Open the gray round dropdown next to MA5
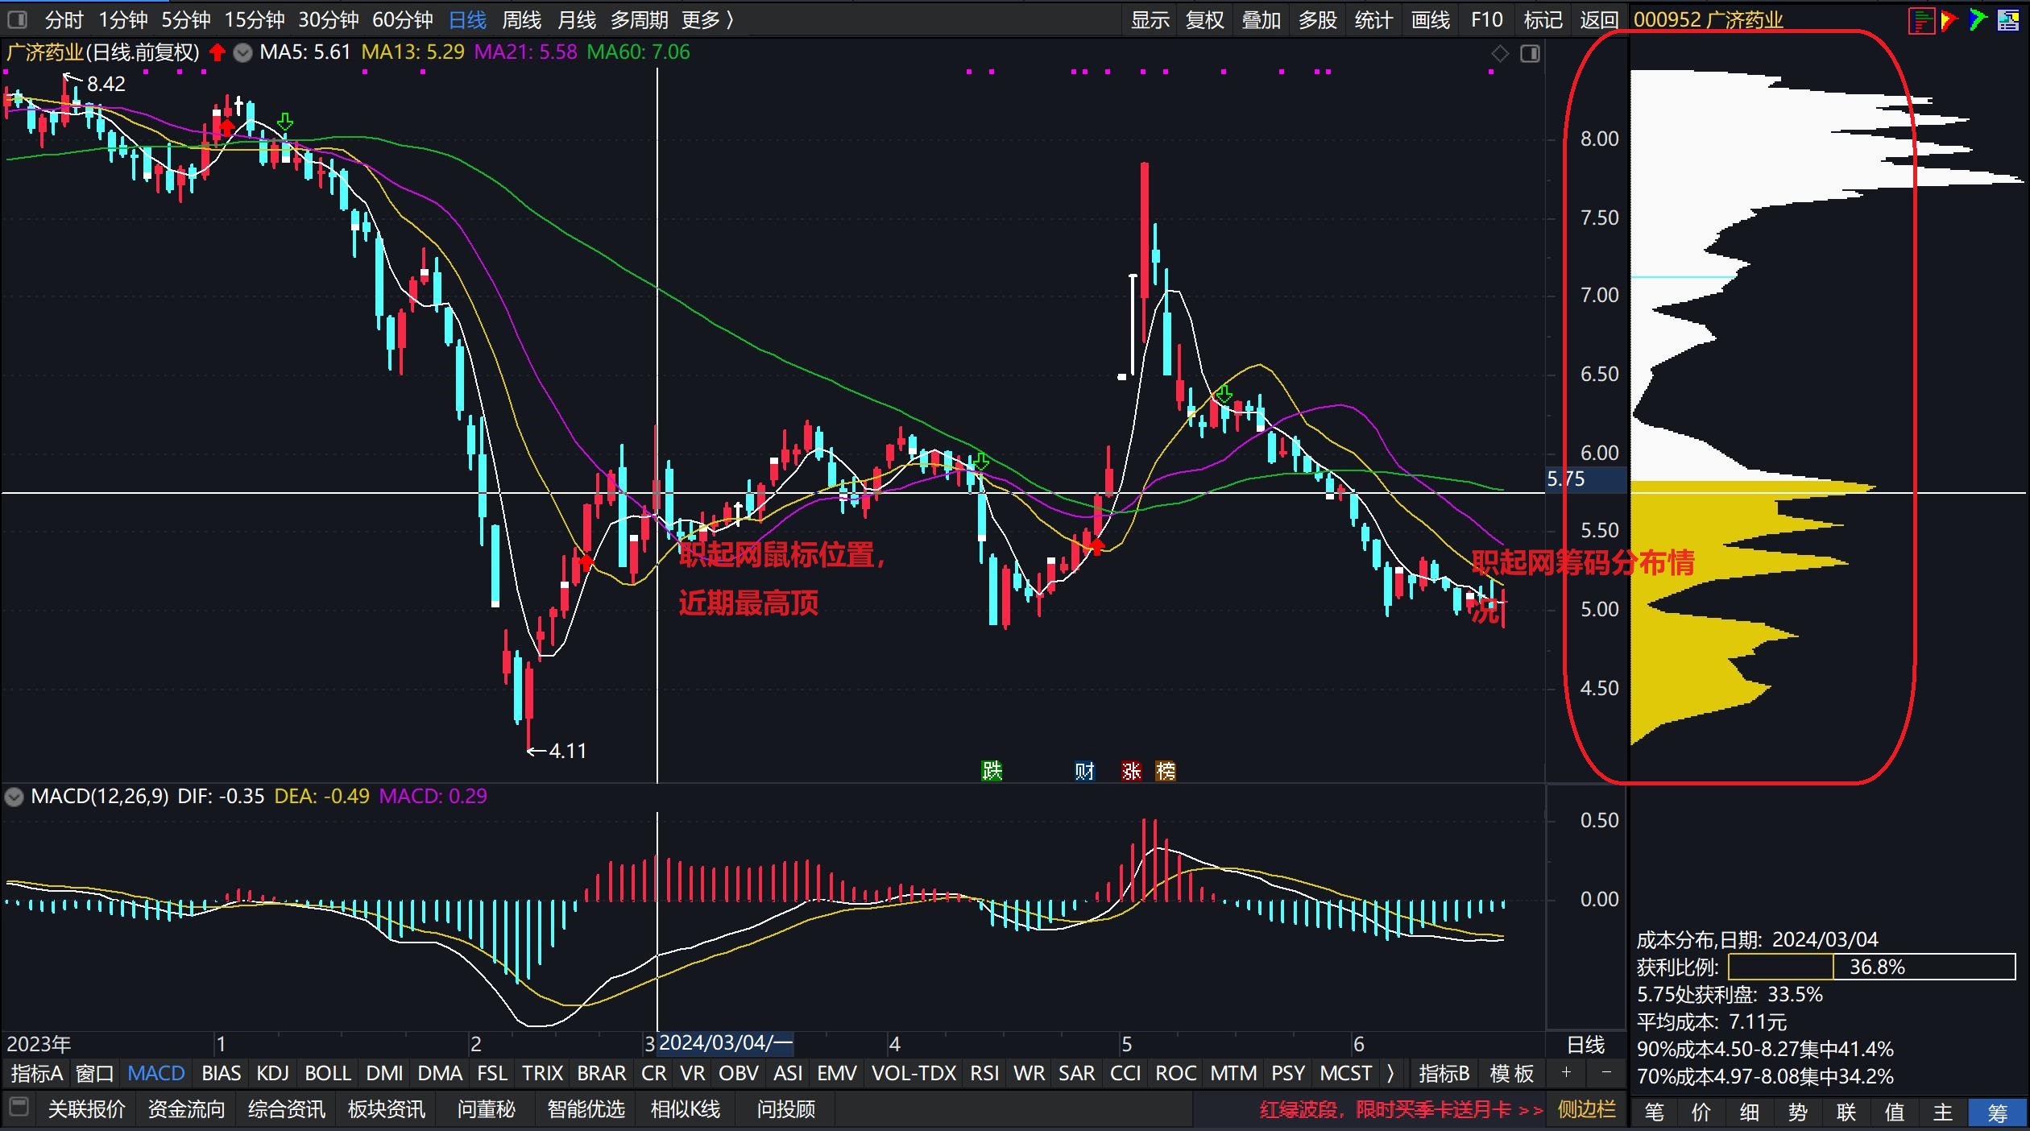The width and height of the screenshot is (2030, 1131). pyautogui.click(x=242, y=53)
